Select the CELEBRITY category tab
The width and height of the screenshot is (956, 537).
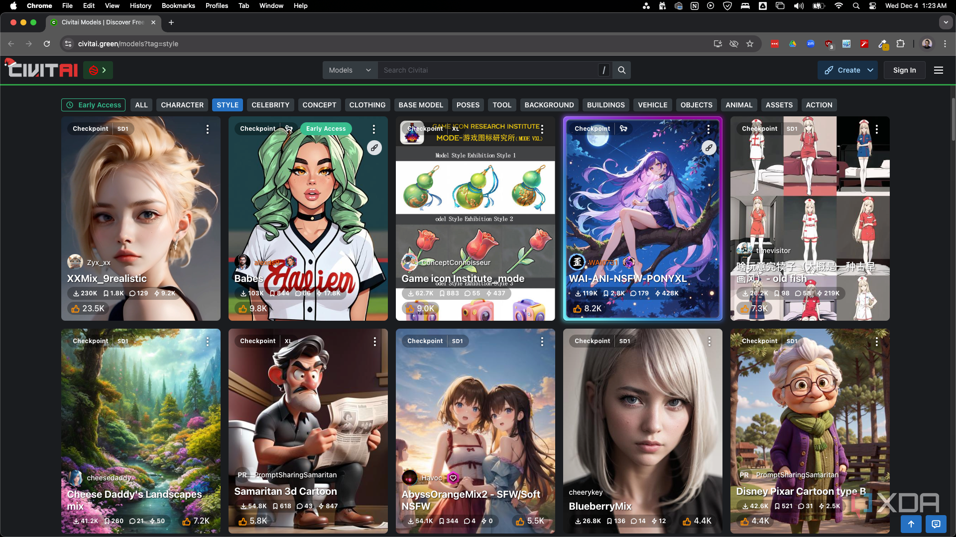point(270,105)
